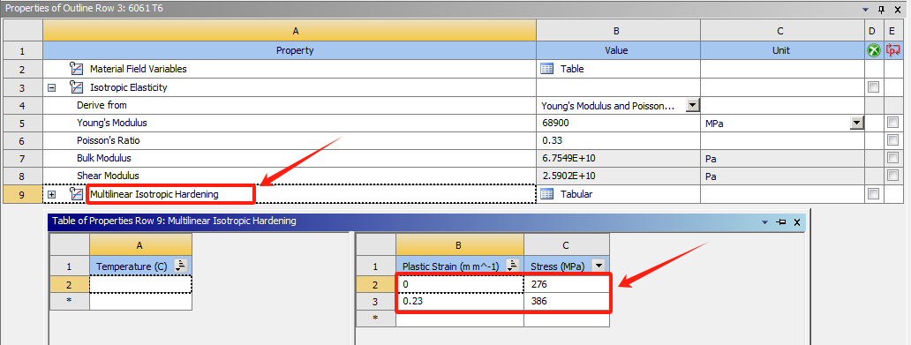Image resolution: width=911 pixels, height=345 pixels.
Task: Open the MPa unit dropdown for Young's Modulus
Action: (856, 124)
